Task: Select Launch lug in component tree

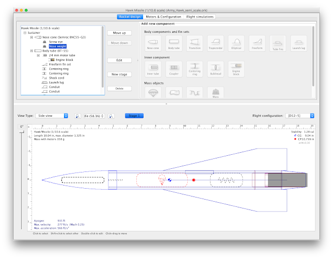Action: [56, 82]
